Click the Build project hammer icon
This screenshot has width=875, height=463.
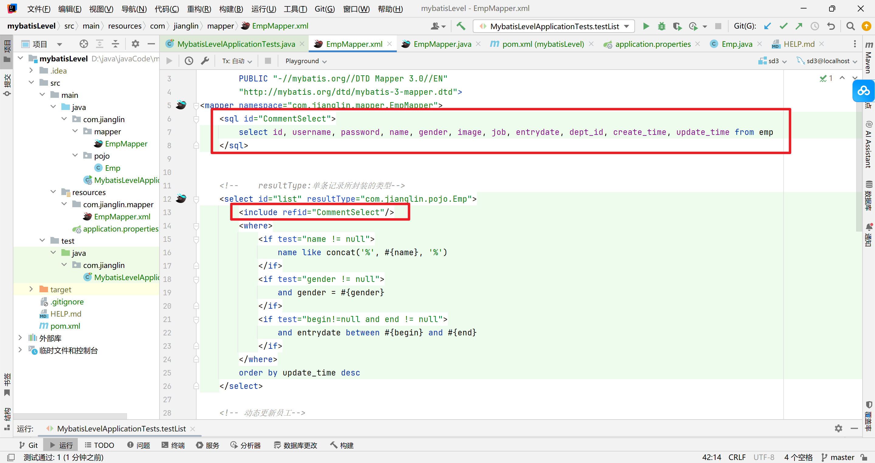461,26
